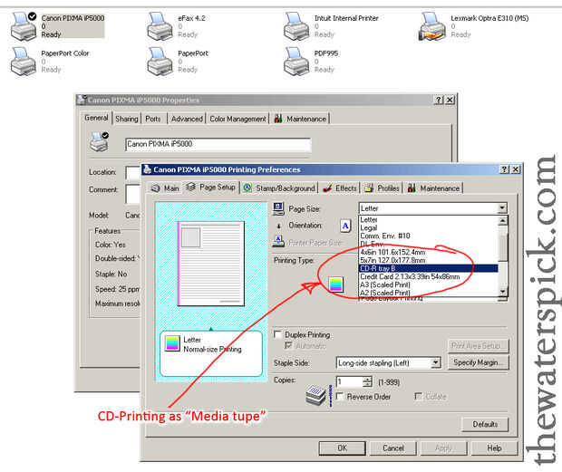Viewport: 562px width, 472px height.
Task: Select the PaperPort printer icon
Action: click(160, 62)
